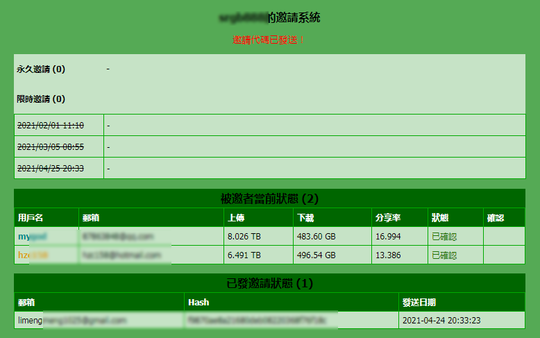Image resolution: width=540 pixels, height=338 pixels.
Task: Click 已確認 status in the 6.491 TB row
Action: click(444, 255)
